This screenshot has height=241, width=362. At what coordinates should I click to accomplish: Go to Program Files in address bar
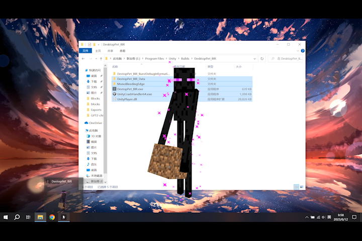154,59
